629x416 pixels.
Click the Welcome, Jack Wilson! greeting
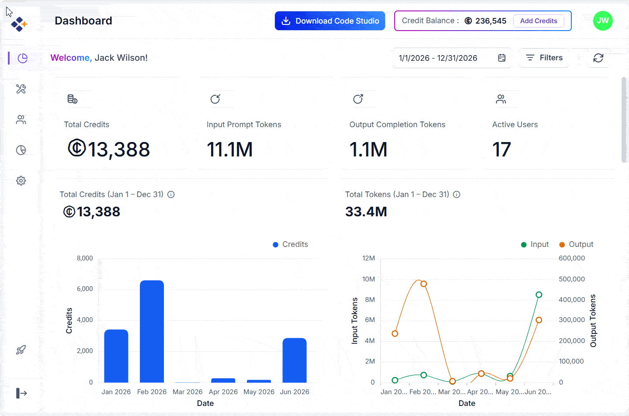(99, 58)
